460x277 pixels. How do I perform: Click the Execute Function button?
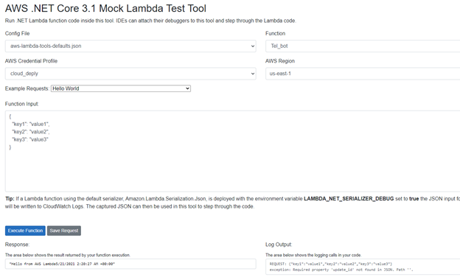[25, 231]
